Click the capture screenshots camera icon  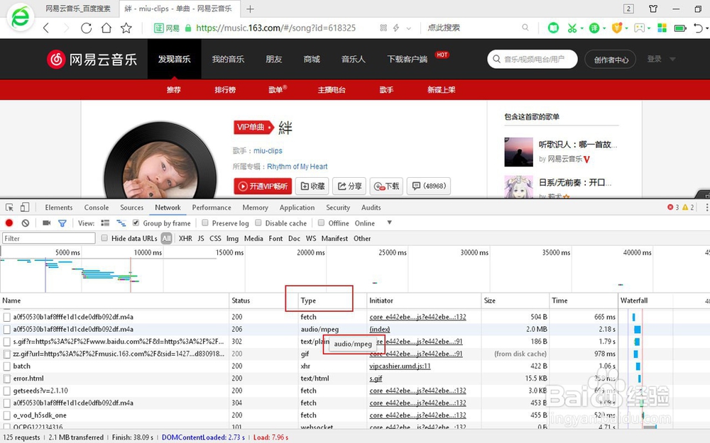click(x=46, y=223)
